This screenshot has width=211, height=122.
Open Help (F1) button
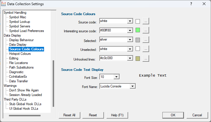coord(117,115)
